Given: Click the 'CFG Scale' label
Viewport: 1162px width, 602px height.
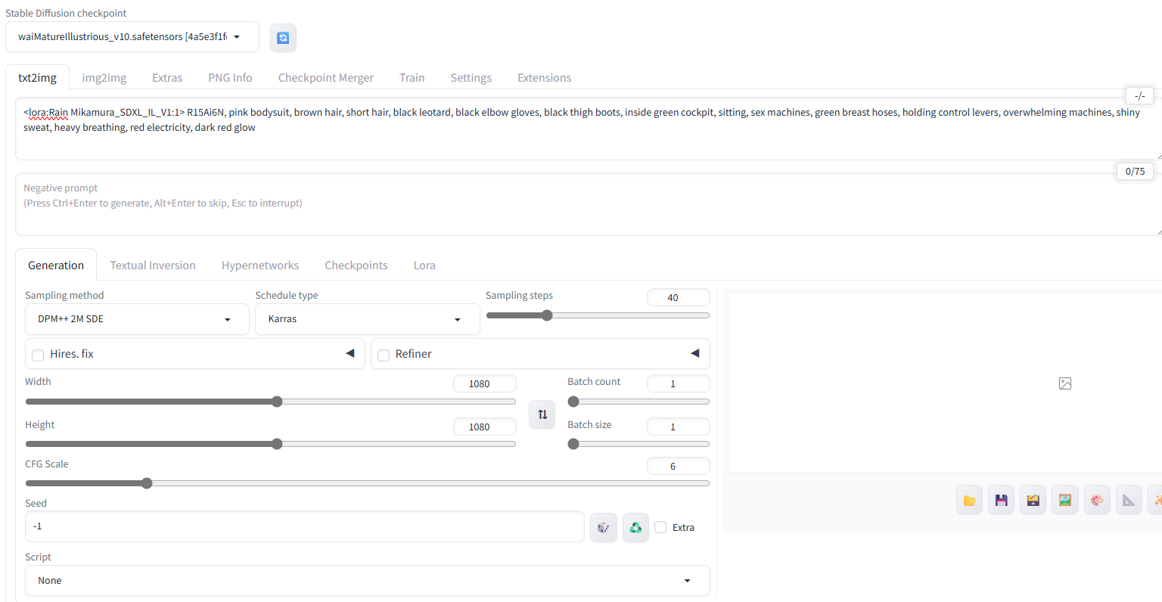Looking at the screenshot, I should click(47, 464).
